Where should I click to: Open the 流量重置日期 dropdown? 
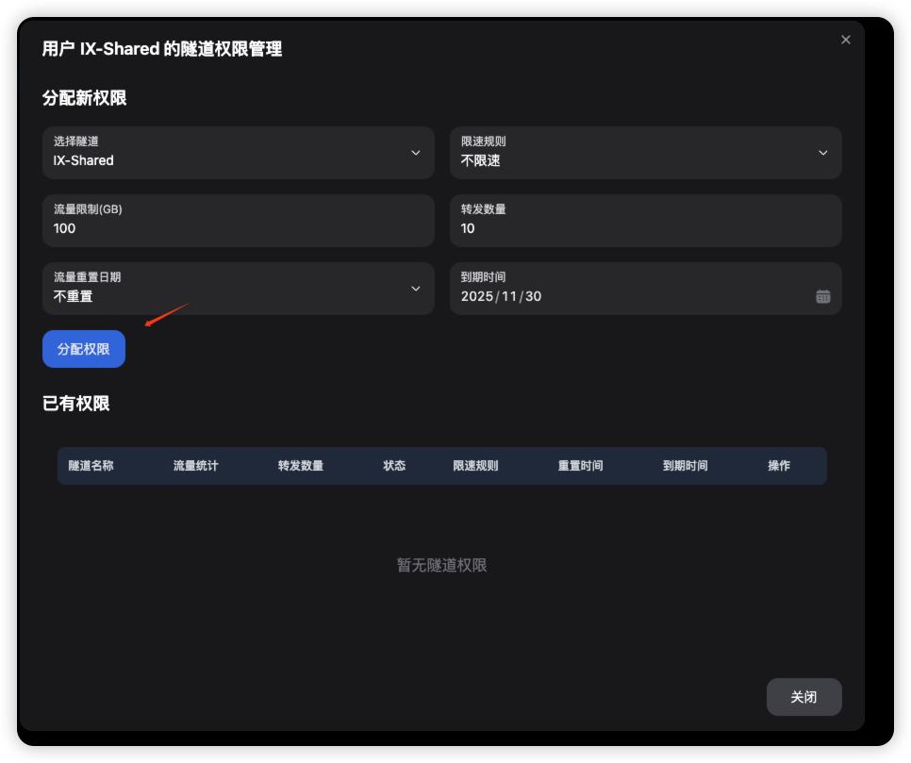pos(238,289)
